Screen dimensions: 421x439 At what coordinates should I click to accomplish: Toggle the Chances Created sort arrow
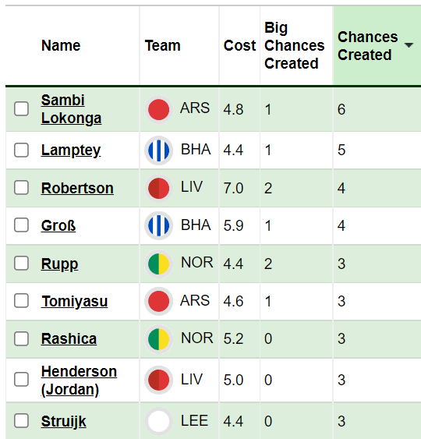click(409, 45)
